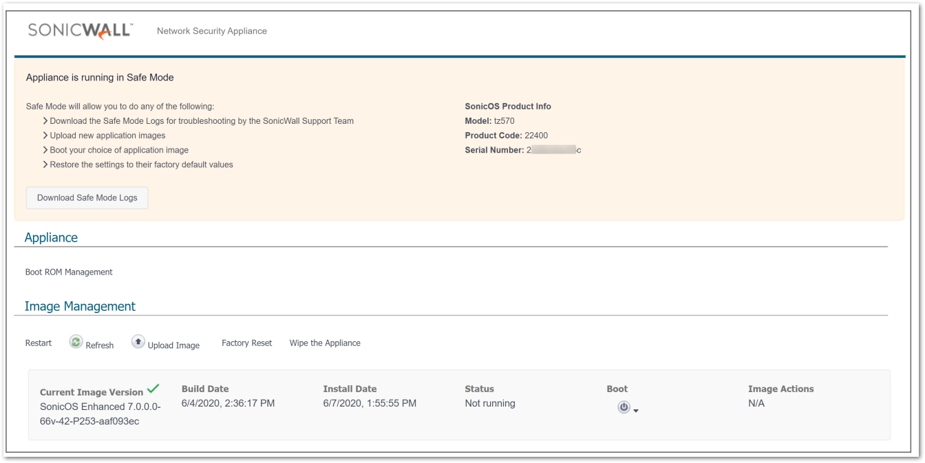Click the Install Date column header

pyautogui.click(x=350, y=389)
